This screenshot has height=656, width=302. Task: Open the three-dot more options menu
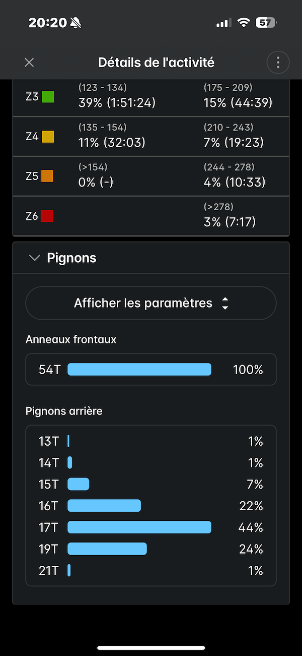[278, 63]
